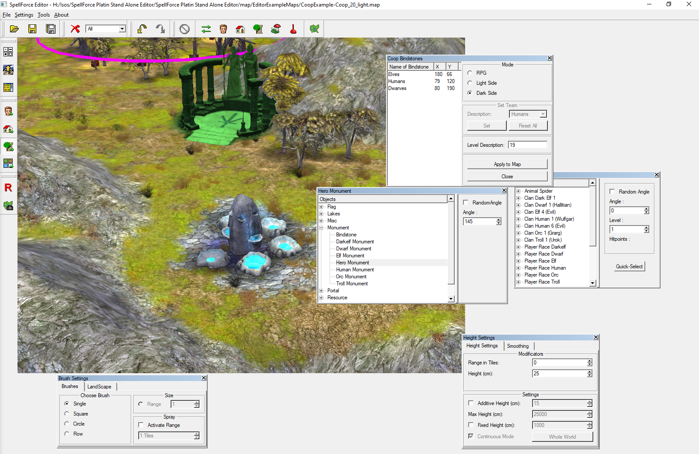Click the face with green arrow sidebar icon
The height and width of the screenshot is (454, 699).
[x=8, y=111]
